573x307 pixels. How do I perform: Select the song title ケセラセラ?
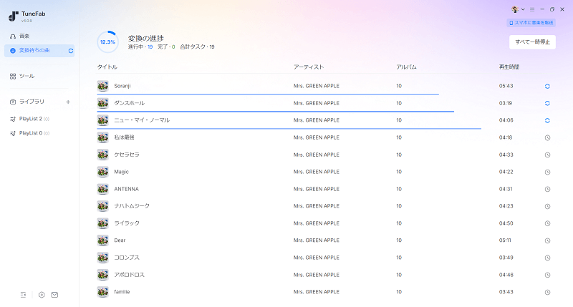pos(127,155)
